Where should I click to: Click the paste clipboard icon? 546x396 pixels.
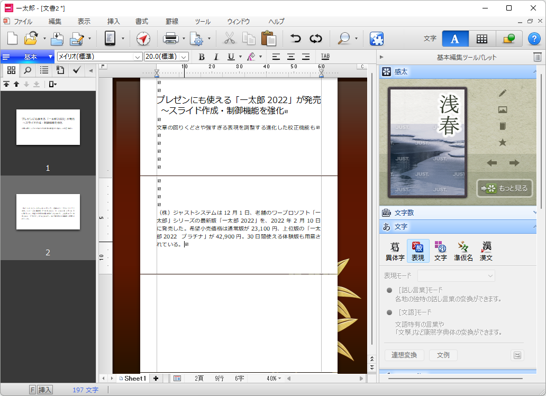pyautogui.click(x=268, y=39)
